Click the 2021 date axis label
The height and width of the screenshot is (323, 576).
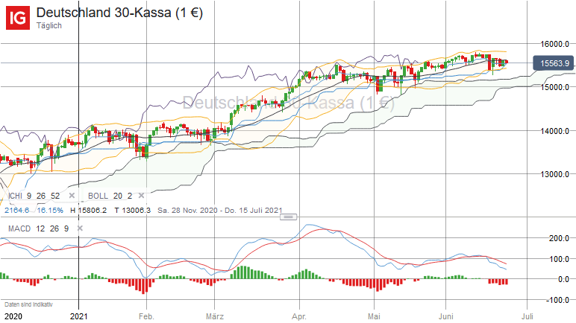click(78, 316)
